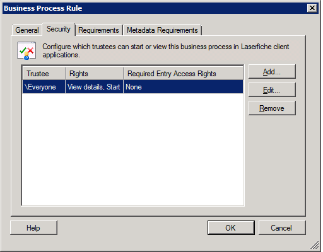Click the View details, Start rights cell
Viewport: 323px width, 252px height.
(x=94, y=87)
